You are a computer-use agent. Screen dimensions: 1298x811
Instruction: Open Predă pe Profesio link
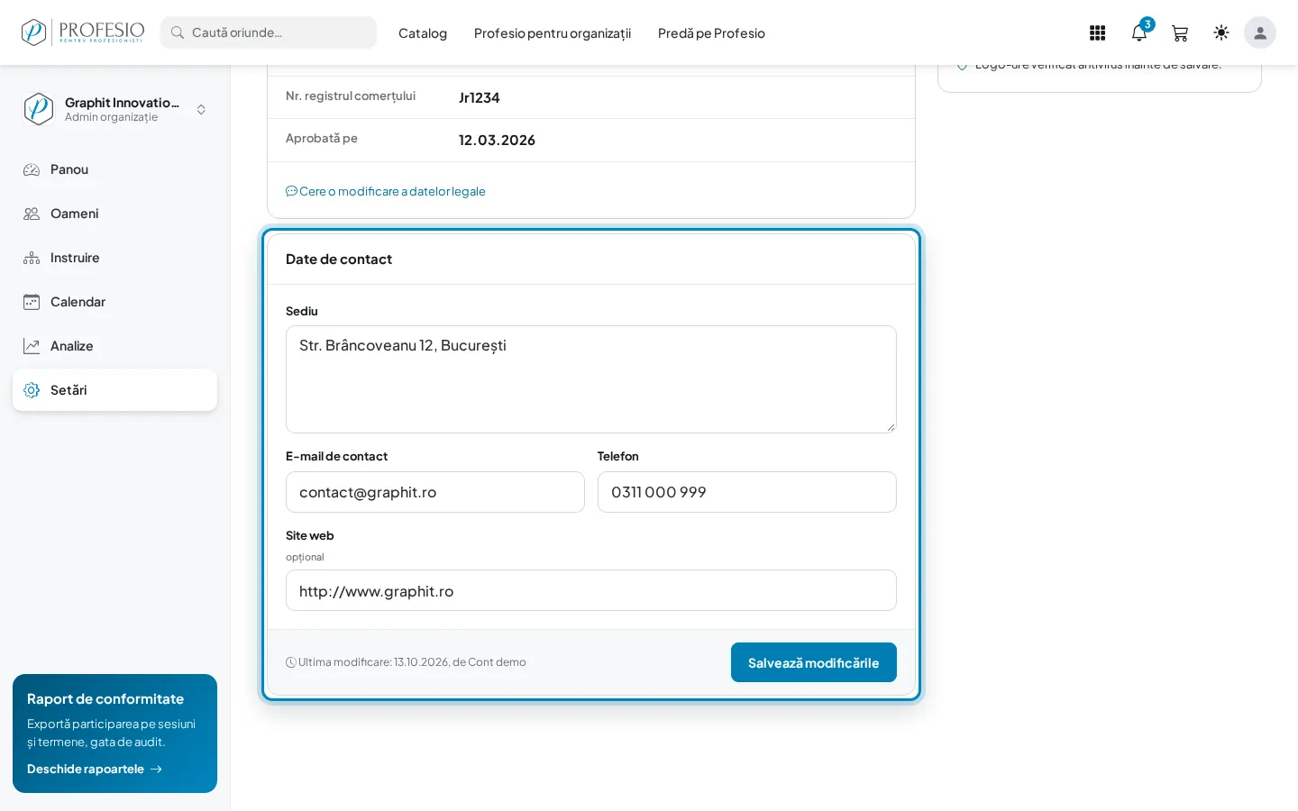[x=711, y=33]
